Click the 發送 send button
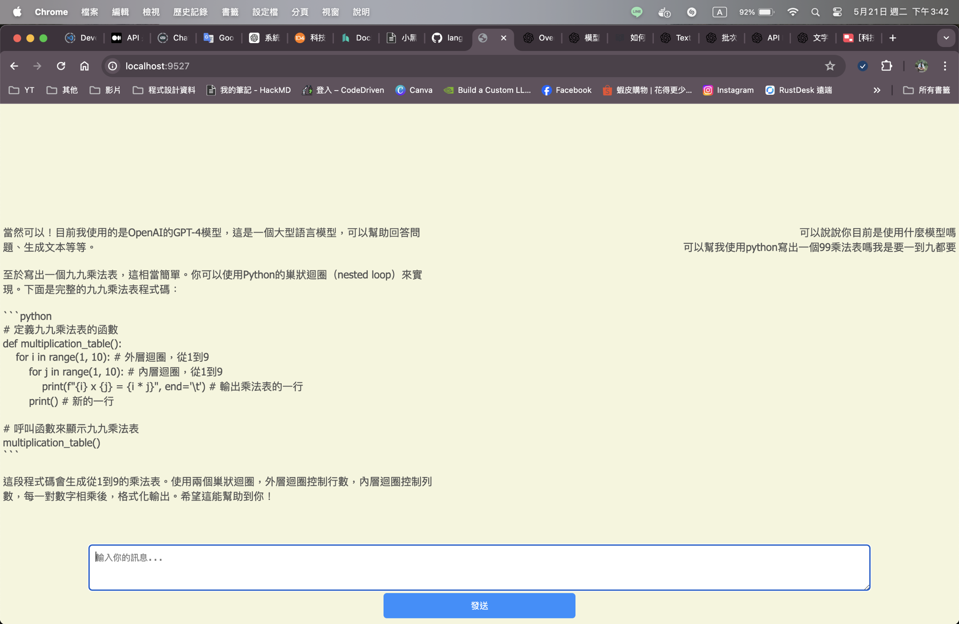The image size is (959, 624). (x=479, y=606)
